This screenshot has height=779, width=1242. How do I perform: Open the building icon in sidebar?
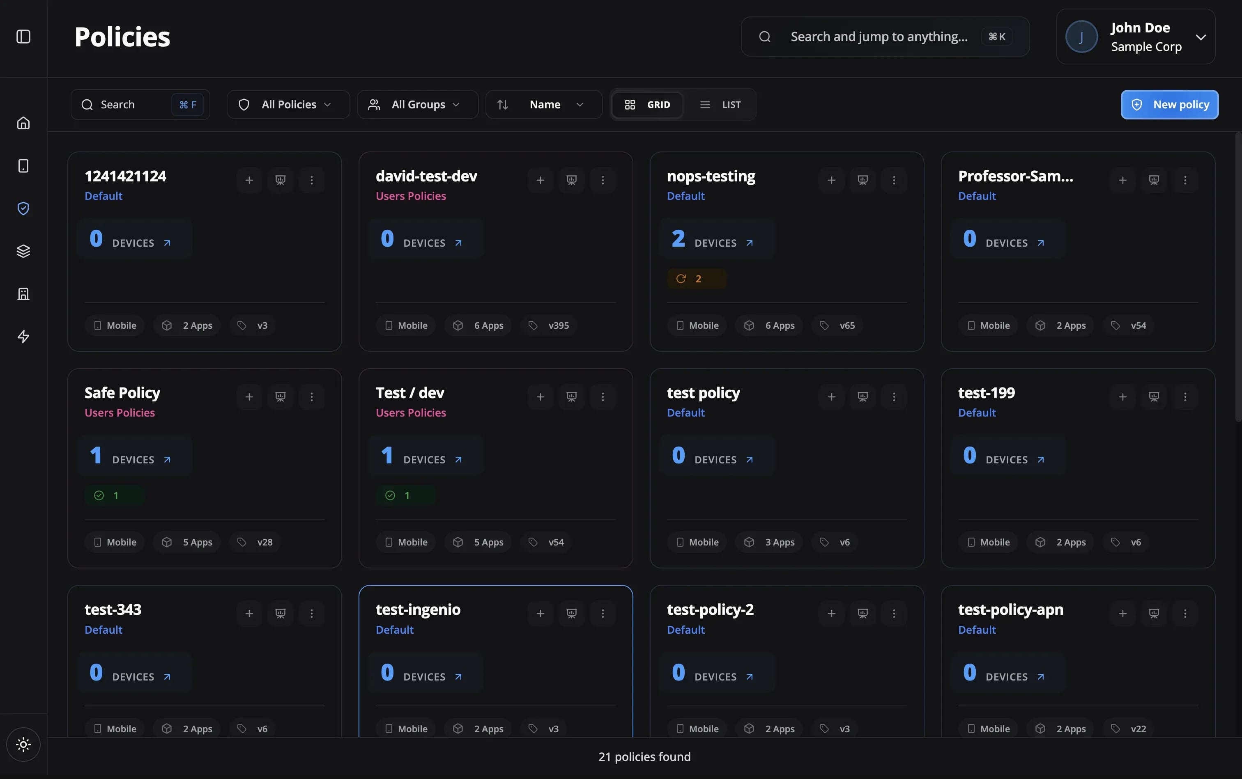(x=23, y=294)
